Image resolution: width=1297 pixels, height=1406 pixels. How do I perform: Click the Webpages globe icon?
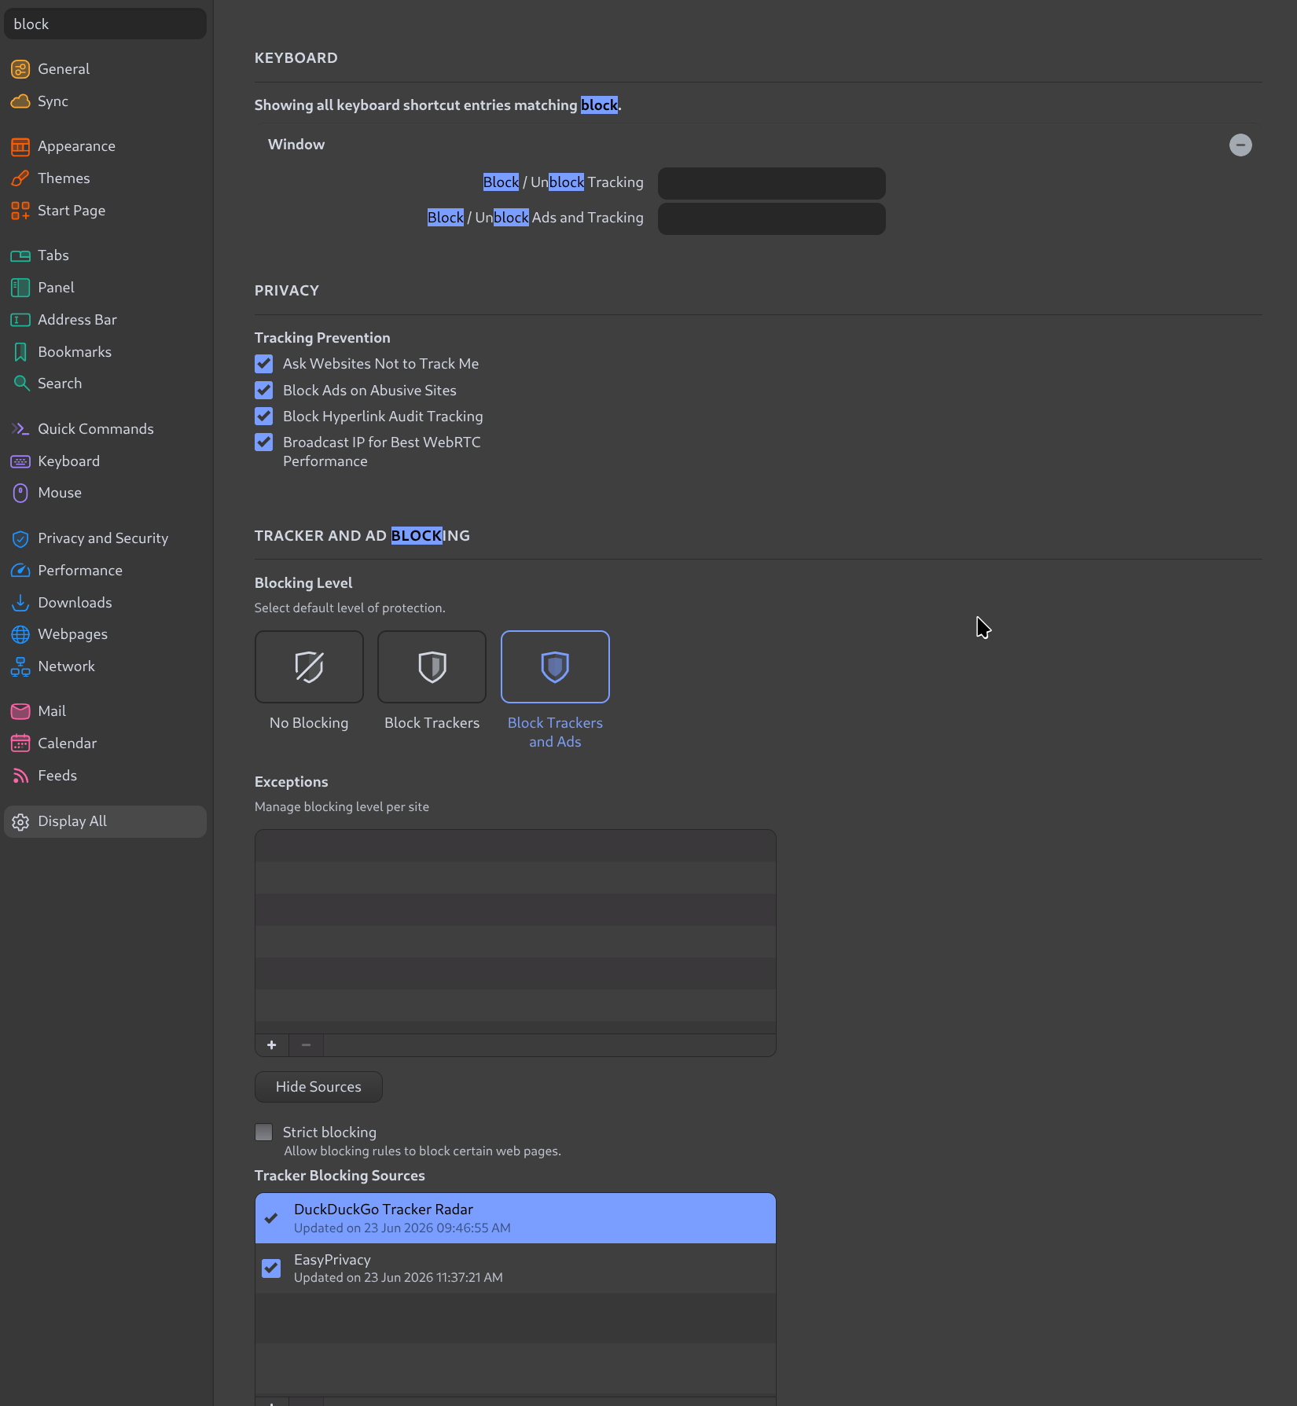pyautogui.click(x=20, y=634)
